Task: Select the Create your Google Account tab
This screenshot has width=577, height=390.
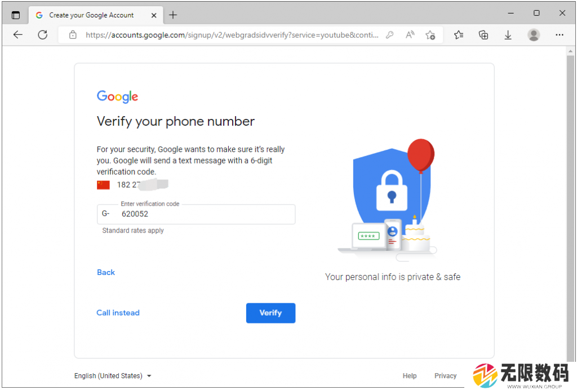Action: tap(92, 15)
